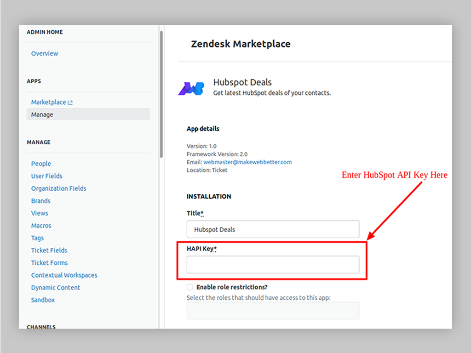471x353 pixels.
Task: Open the Marketplace link in sidebar
Action: pyautogui.click(x=48, y=102)
